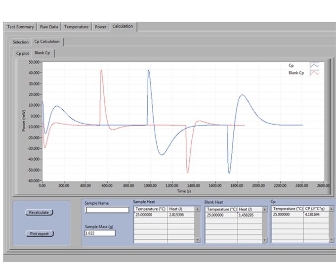This screenshot has height=267, width=336.
Task: Click the Cp legend line icon
Action: pos(314,65)
